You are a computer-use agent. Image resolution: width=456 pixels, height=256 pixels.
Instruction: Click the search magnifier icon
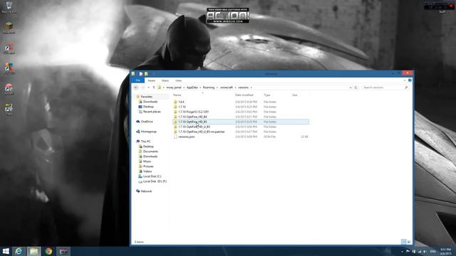406,87
